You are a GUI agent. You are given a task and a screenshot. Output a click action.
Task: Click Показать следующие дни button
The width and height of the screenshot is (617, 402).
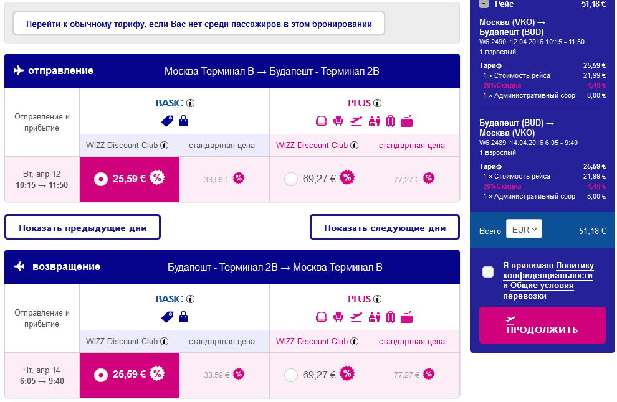pyautogui.click(x=385, y=228)
